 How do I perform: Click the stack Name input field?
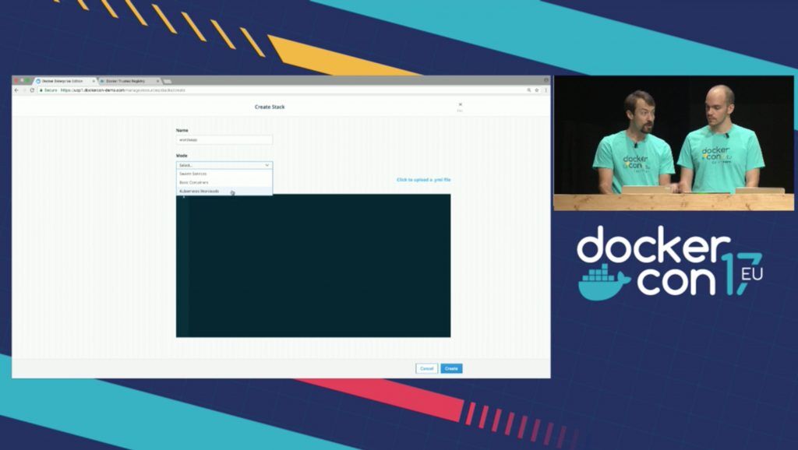[224, 139]
